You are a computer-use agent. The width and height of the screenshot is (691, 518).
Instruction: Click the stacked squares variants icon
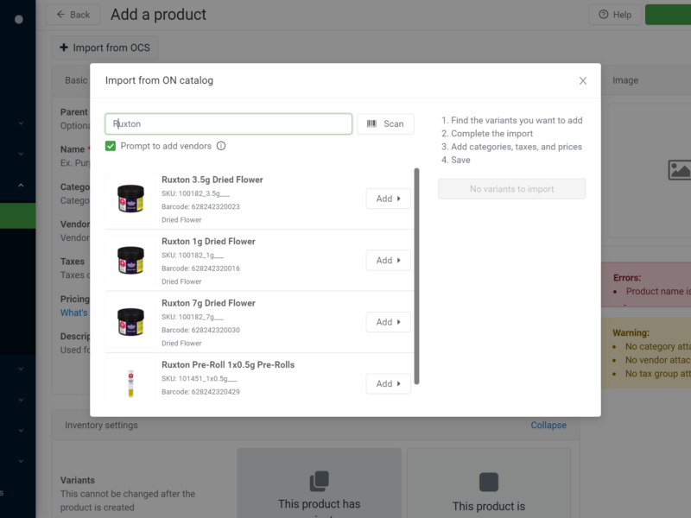[x=319, y=481]
